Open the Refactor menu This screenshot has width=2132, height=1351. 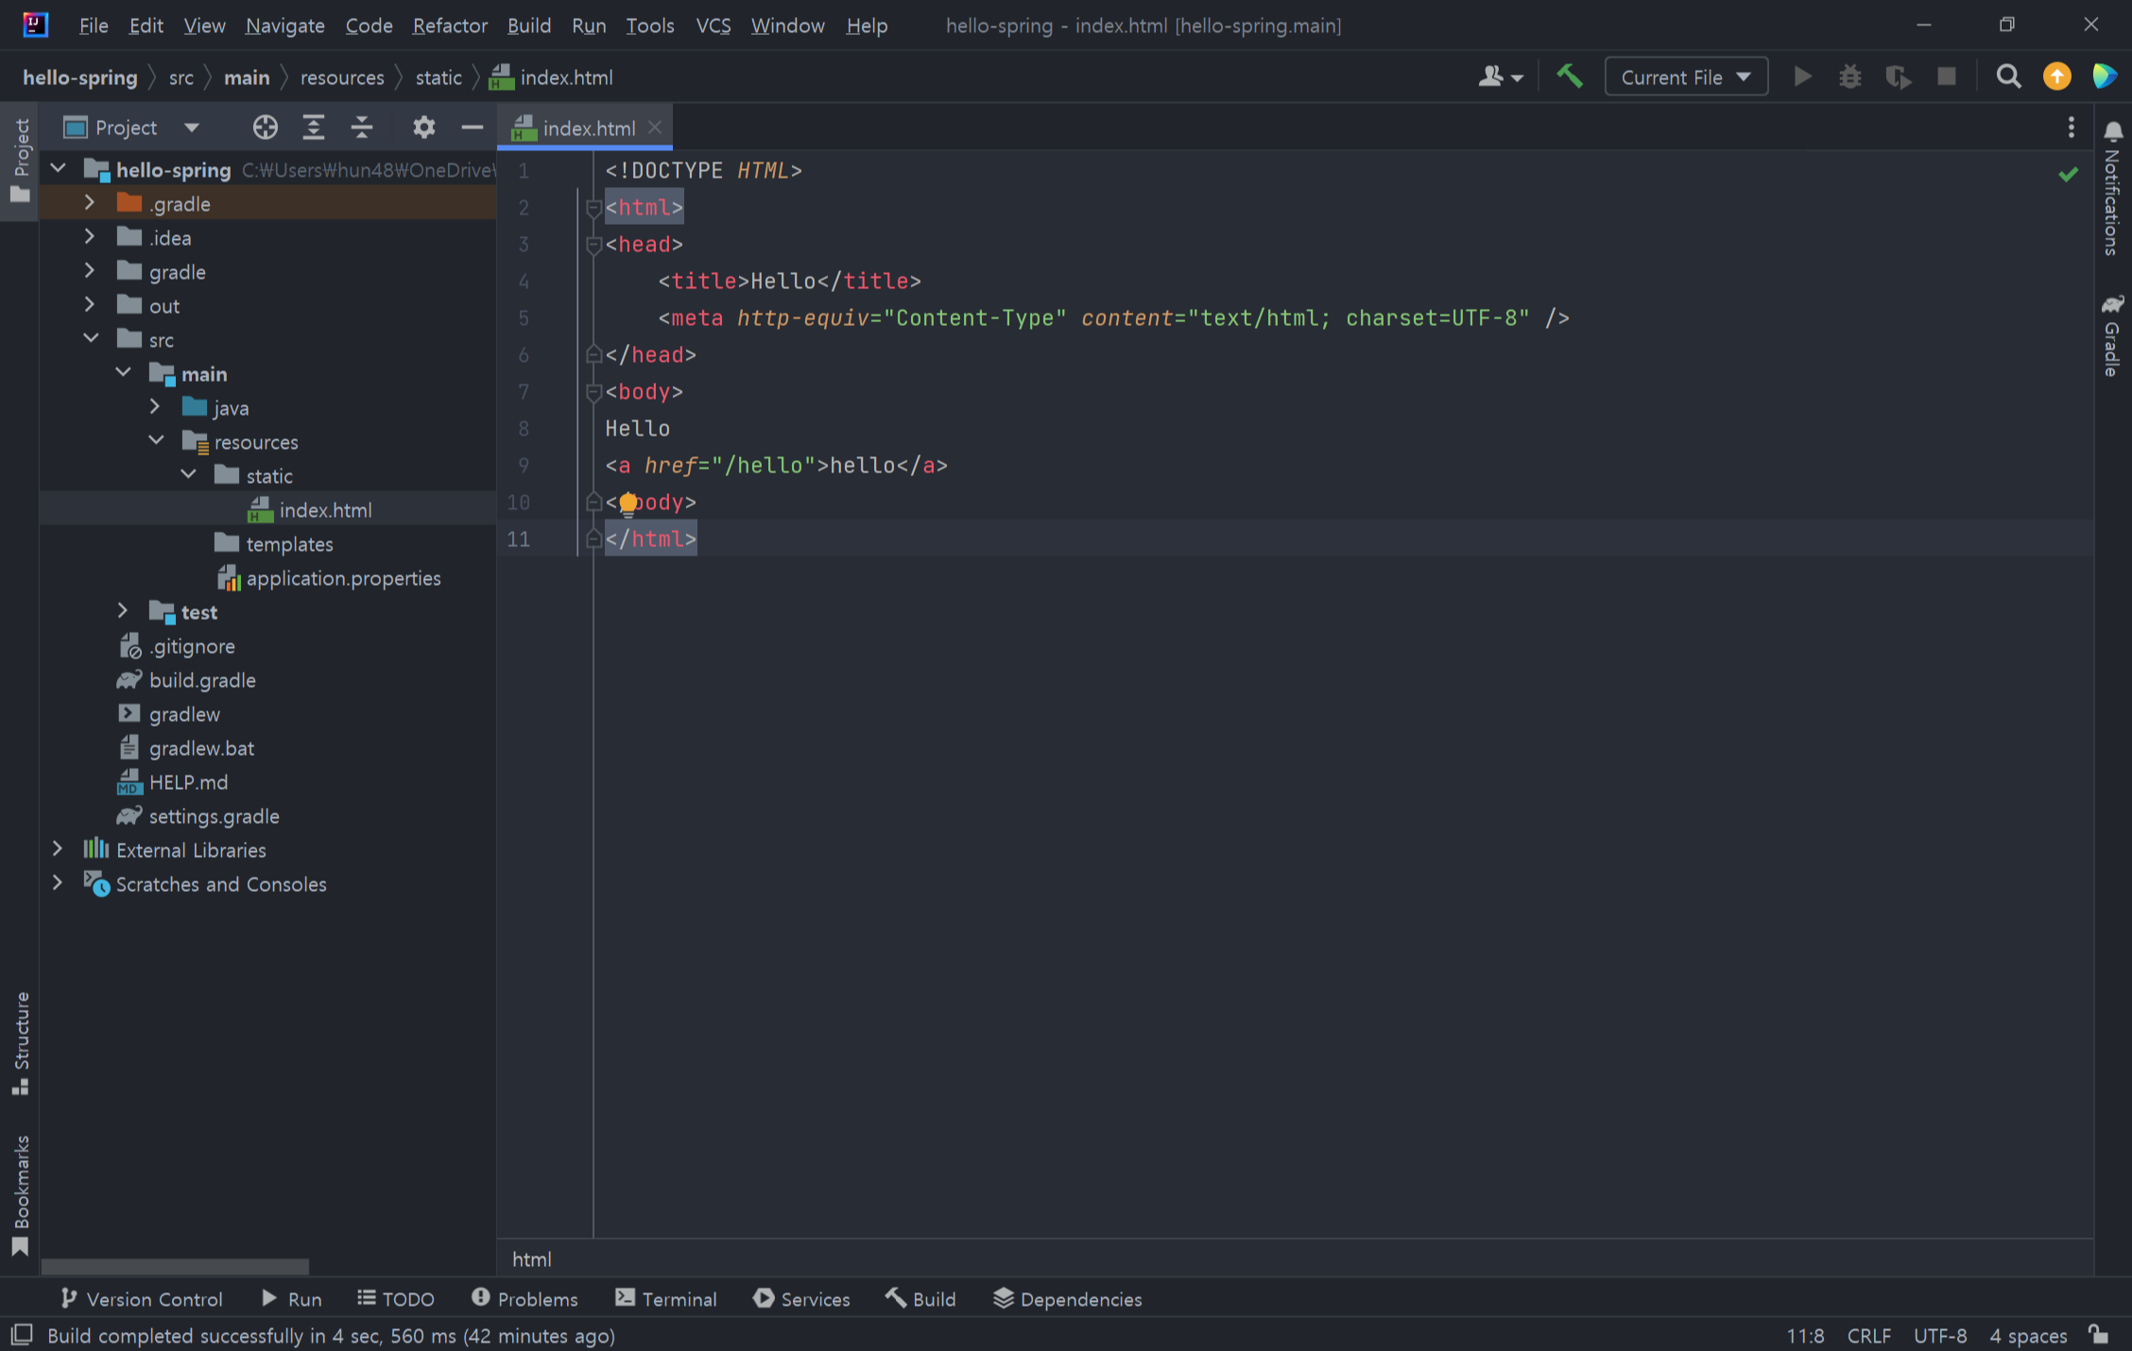449,26
